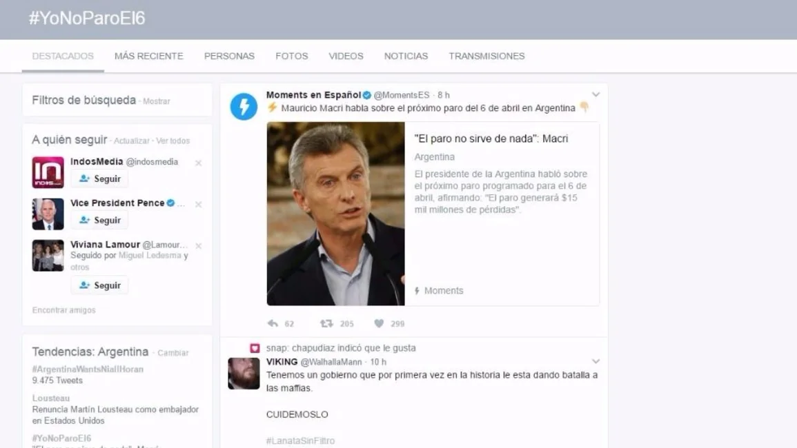Click Cambiar next to Tendencias: Argentina
Image resolution: width=797 pixels, height=448 pixels.
[173, 352]
